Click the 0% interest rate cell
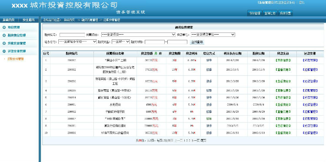 (x=192, y=112)
